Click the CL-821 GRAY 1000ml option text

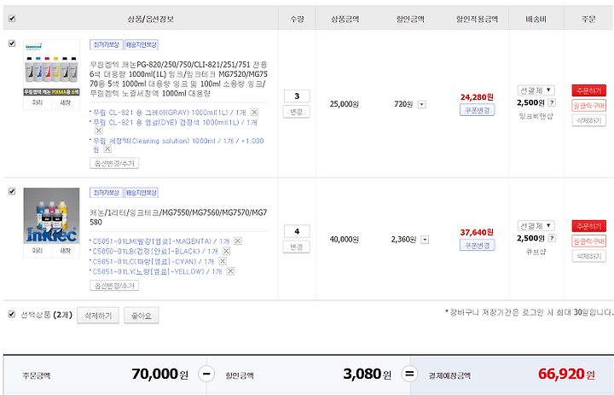click(x=169, y=113)
